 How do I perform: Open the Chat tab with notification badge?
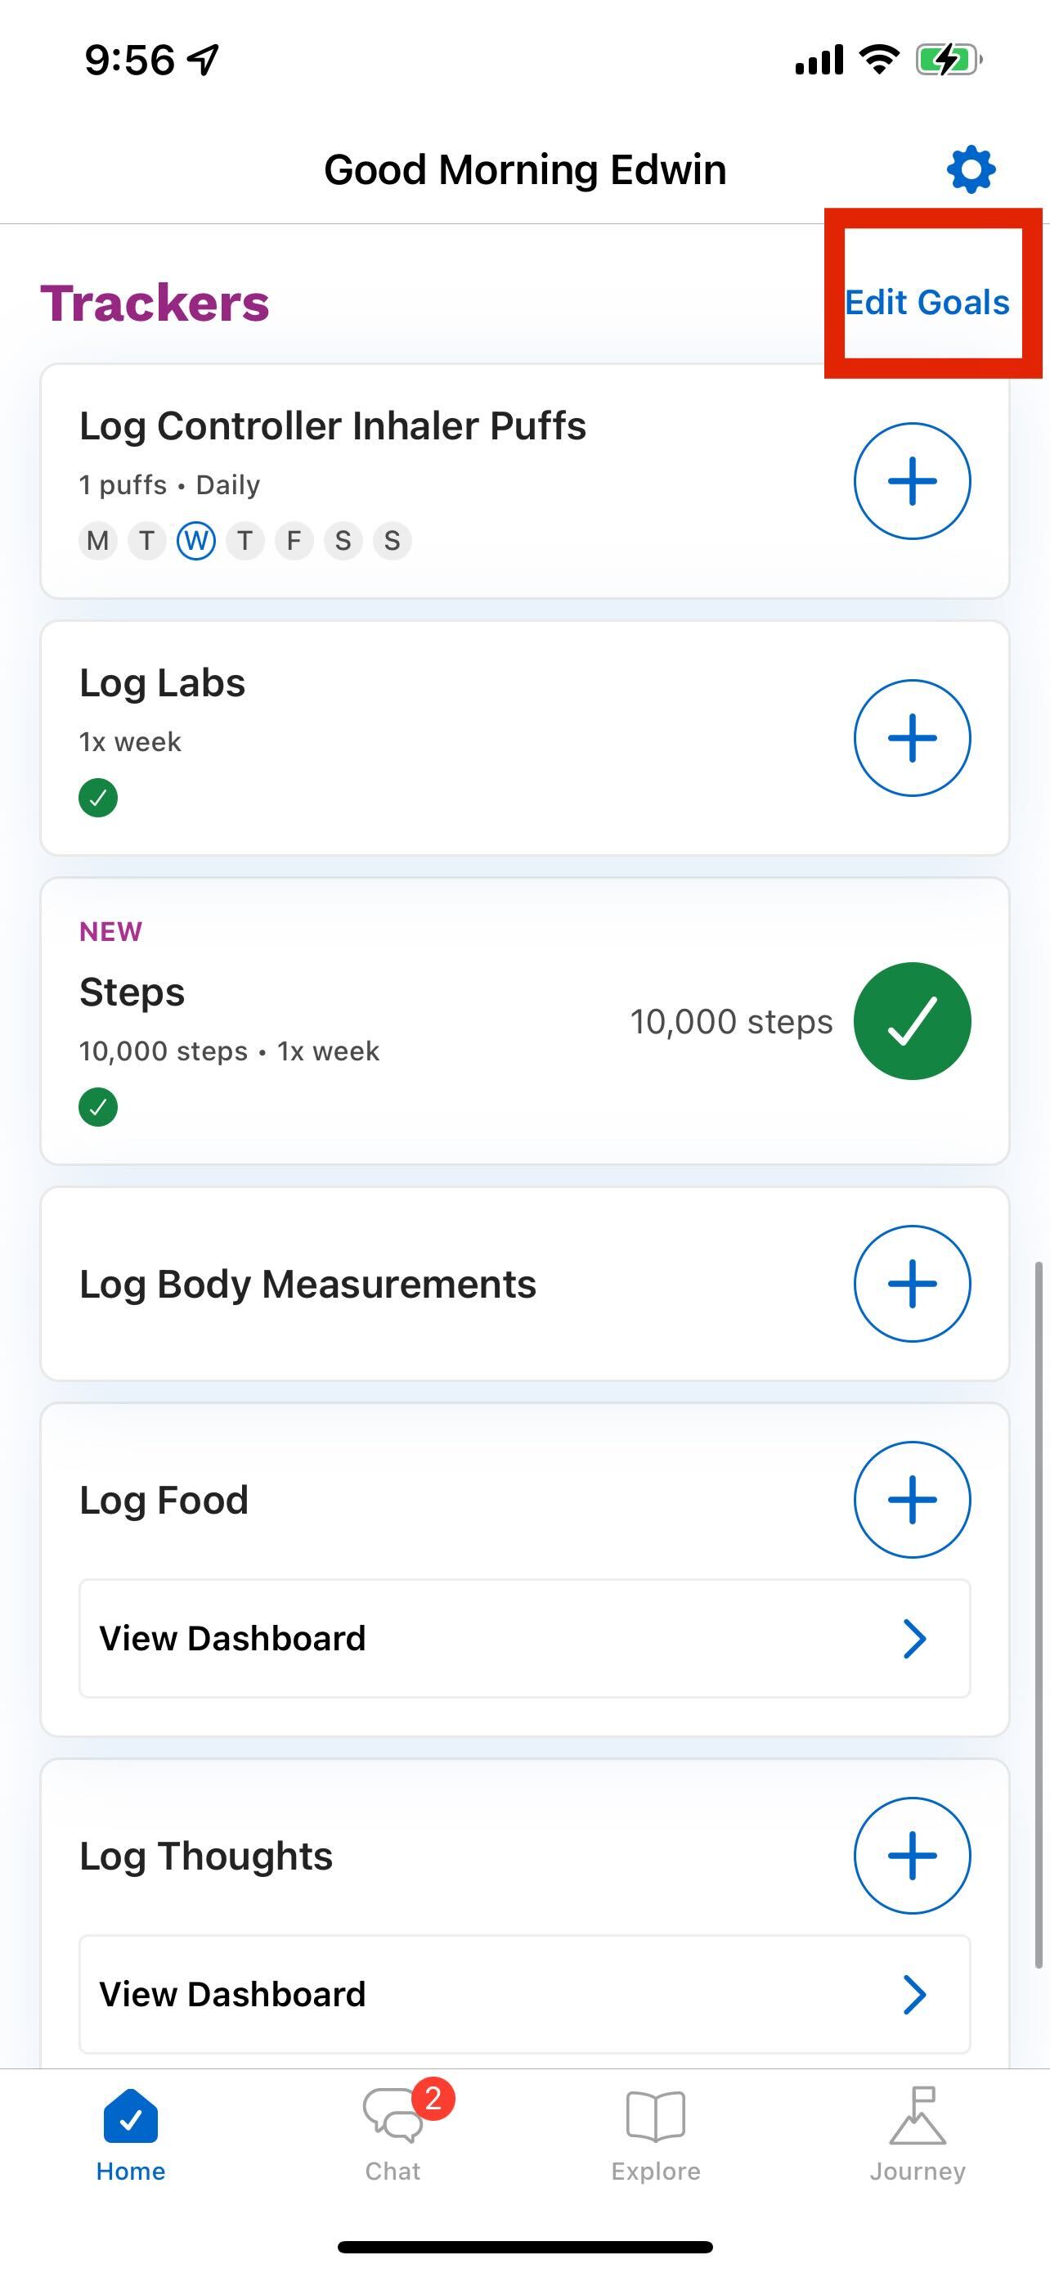click(x=393, y=2134)
